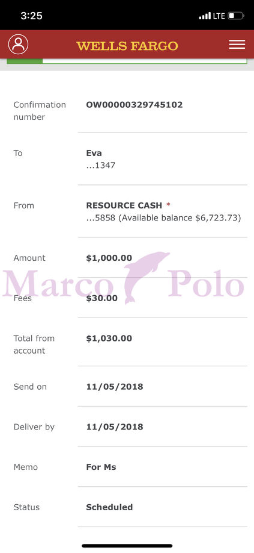Tap the cellular signal bars
Screen dimensions: 254x553
pos(205,16)
